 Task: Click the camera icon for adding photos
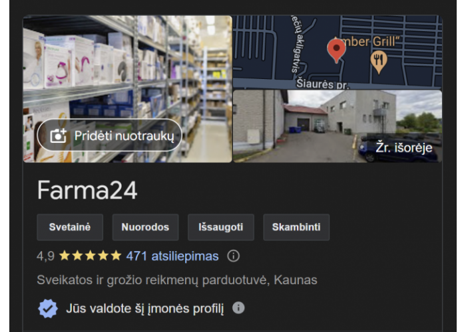coord(58,135)
